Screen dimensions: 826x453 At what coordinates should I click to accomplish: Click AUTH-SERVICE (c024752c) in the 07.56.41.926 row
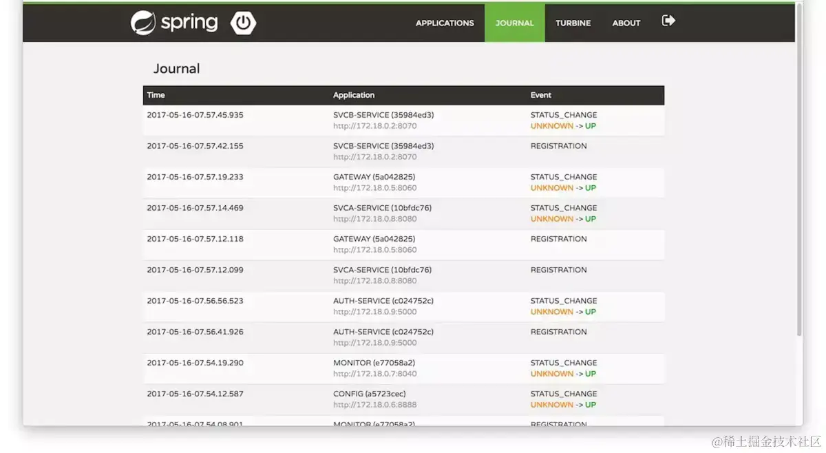pyautogui.click(x=383, y=332)
